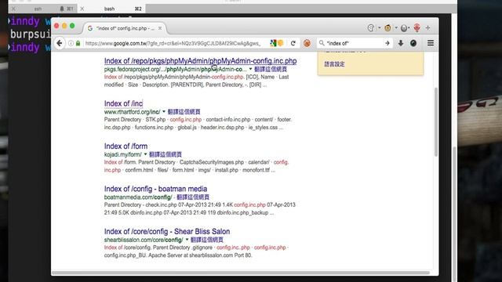The image size is (502, 282).
Task: Open dropdown arrow beside question-mark head icon
Action: pos(379,28)
